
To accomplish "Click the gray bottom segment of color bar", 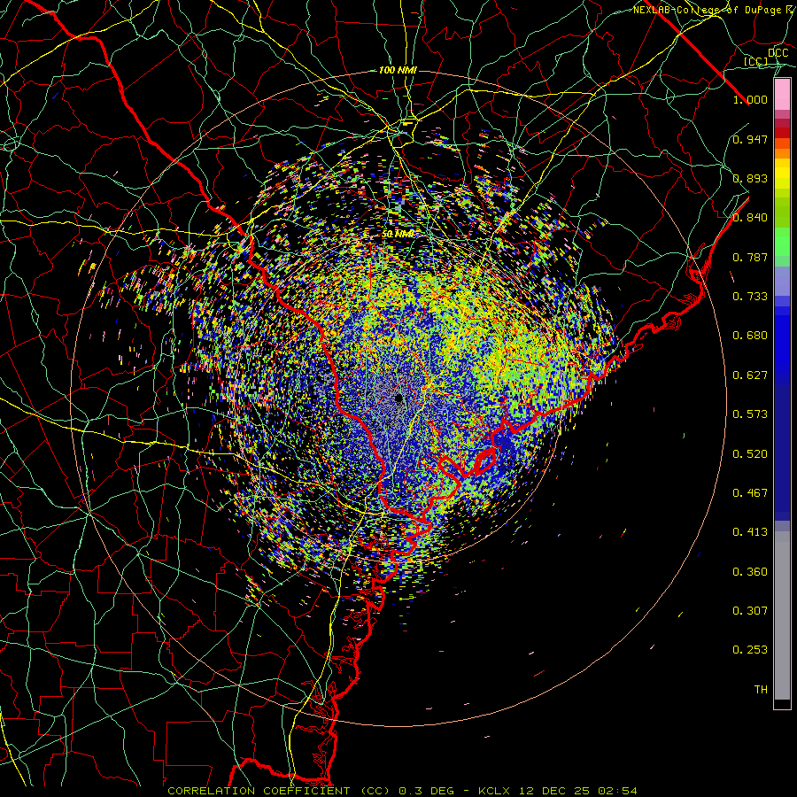I will (x=782, y=615).
